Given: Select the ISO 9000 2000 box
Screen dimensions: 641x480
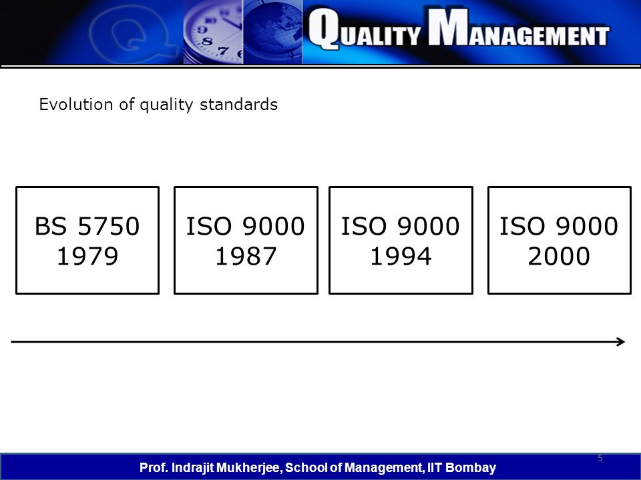Looking at the screenshot, I should point(560,241).
